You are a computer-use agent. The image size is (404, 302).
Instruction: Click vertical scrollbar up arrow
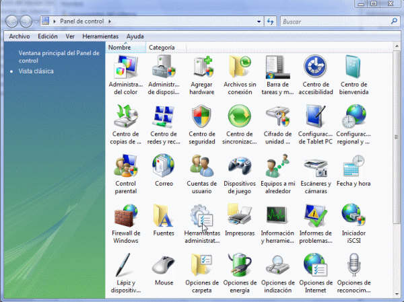[x=397, y=46]
